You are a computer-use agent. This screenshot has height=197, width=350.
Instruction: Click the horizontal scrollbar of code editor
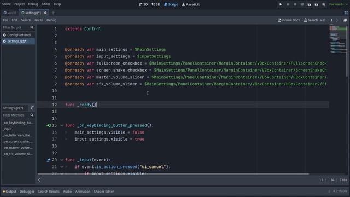(x=173, y=174)
